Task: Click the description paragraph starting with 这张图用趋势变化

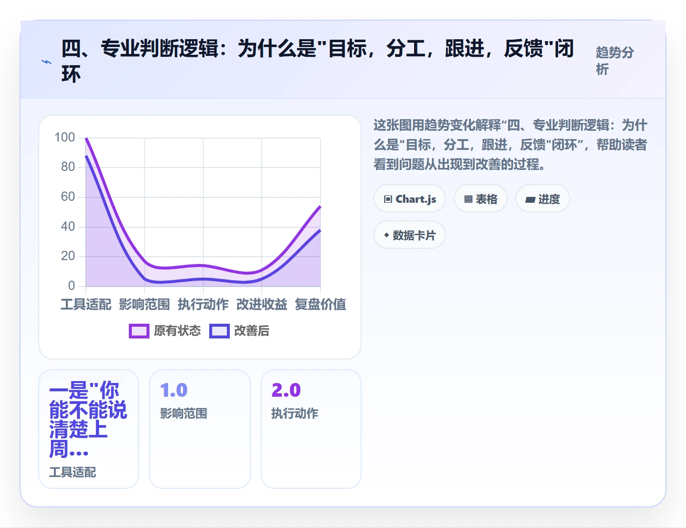Action: tap(511, 144)
